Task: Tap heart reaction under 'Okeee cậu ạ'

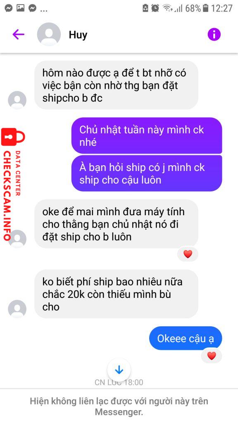Action: coord(212,356)
